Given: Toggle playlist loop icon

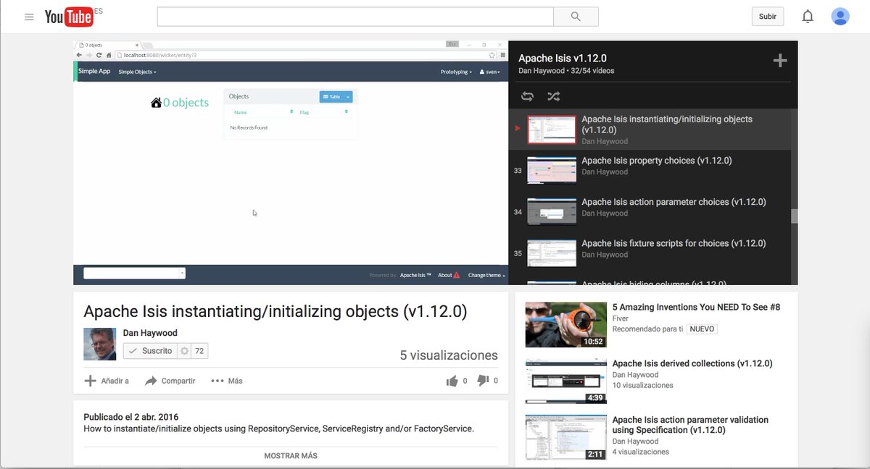Looking at the screenshot, I should pyautogui.click(x=527, y=96).
